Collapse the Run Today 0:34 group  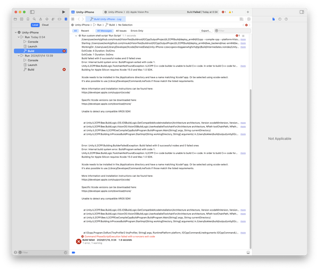[x=19, y=37]
